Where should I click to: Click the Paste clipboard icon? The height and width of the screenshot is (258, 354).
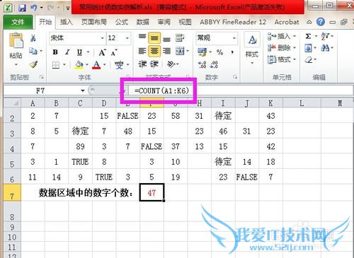[16, 40]
